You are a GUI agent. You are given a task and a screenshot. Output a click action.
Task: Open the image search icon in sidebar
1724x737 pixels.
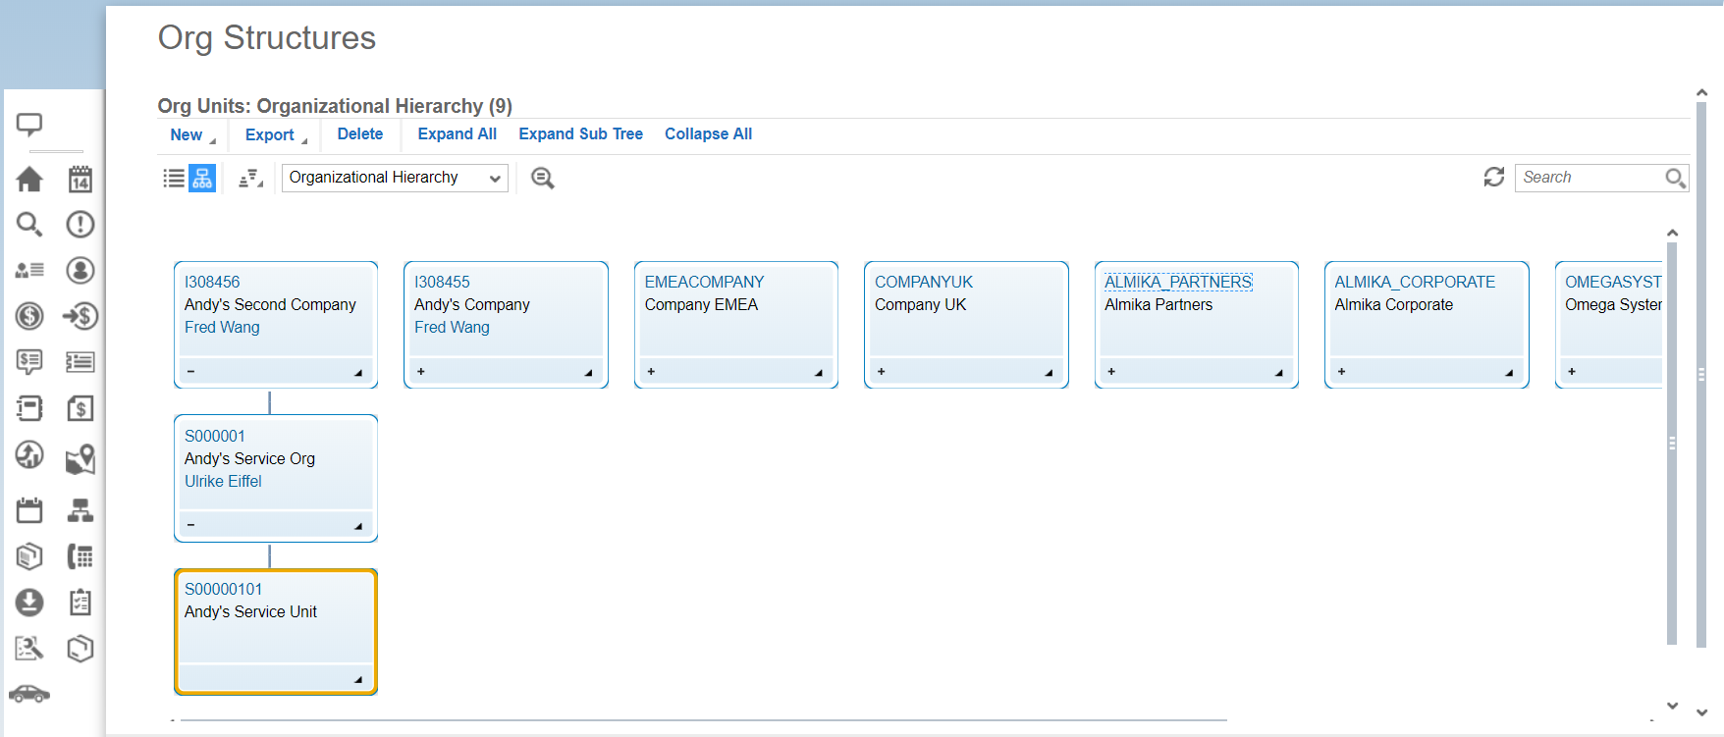[29, 648]
